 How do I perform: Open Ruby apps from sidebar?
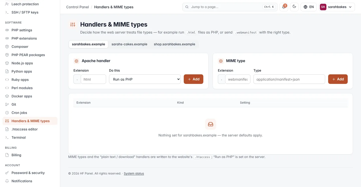30,80
